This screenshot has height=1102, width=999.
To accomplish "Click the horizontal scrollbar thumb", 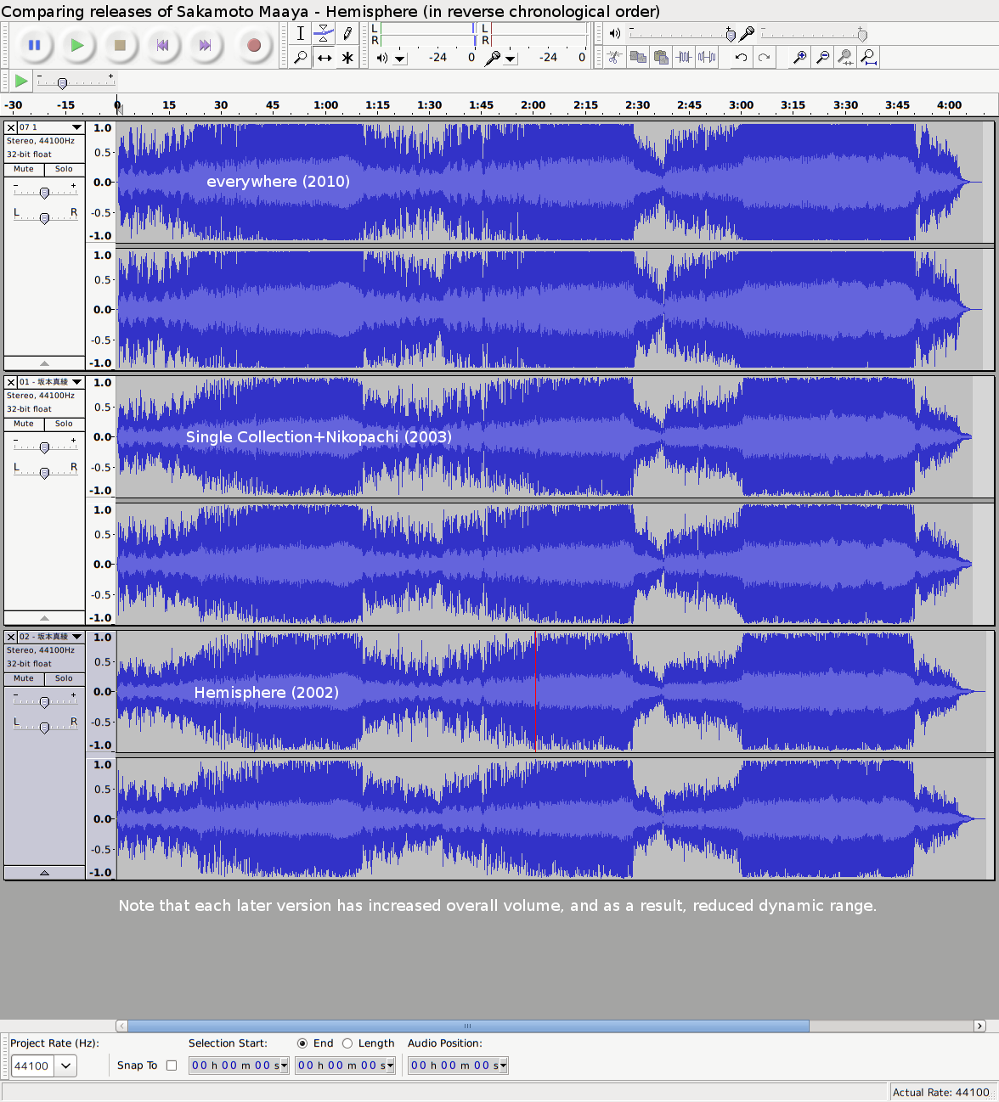I will [468, 1026].
